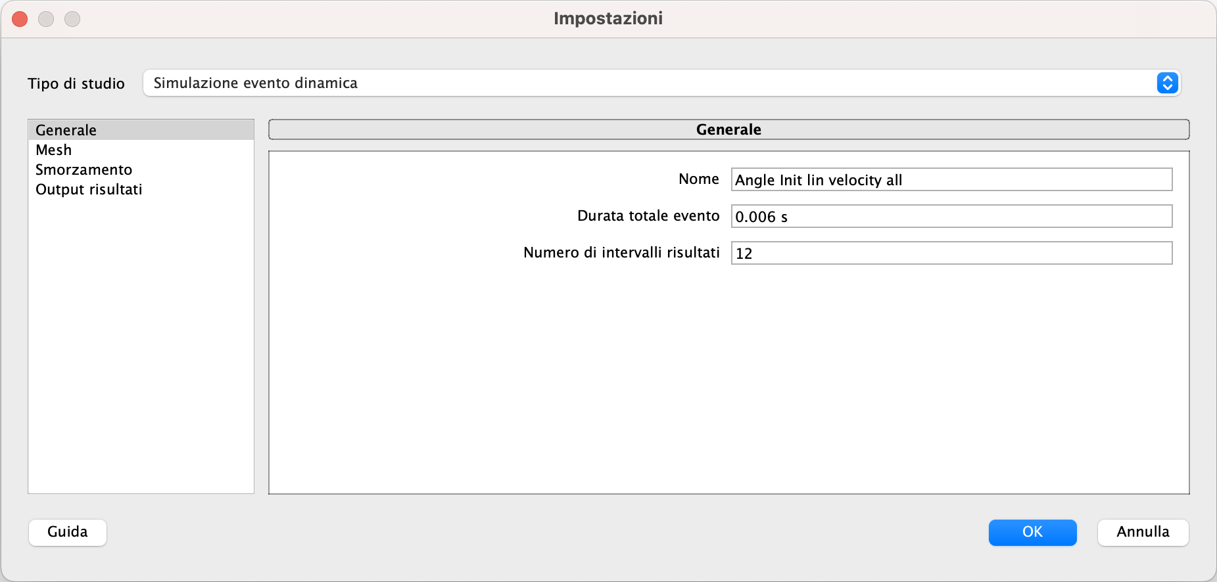Viewport: 1217px width, 582px height.
Task: Click the Durata totale evento label
Action: pyautogui.click(x=648, y=215)
